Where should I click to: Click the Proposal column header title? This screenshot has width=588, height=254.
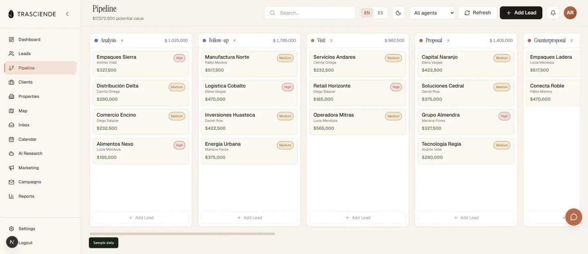434,40
